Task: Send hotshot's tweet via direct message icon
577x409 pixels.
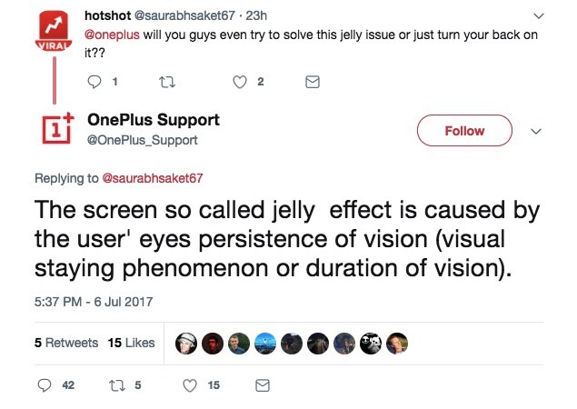Action: coord(313,82)
